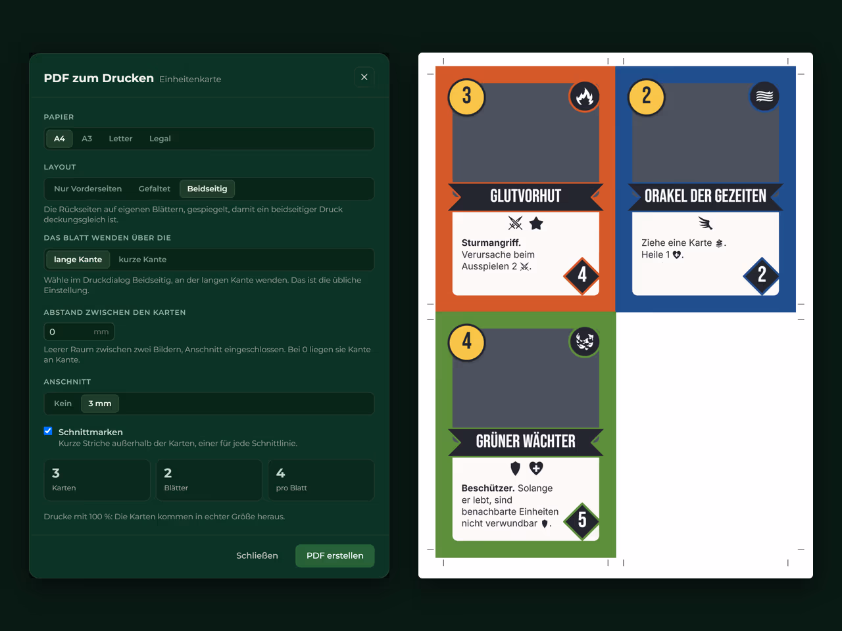Click the Sturmangriff rules text

[x=498, y=255]
